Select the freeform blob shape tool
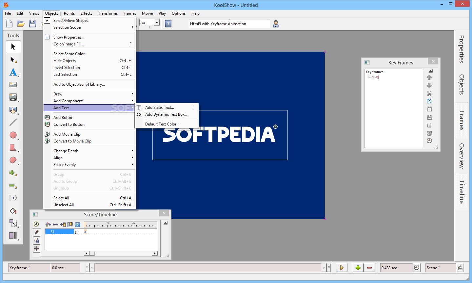Screen dimensions: 472x283 click(13, 160)
